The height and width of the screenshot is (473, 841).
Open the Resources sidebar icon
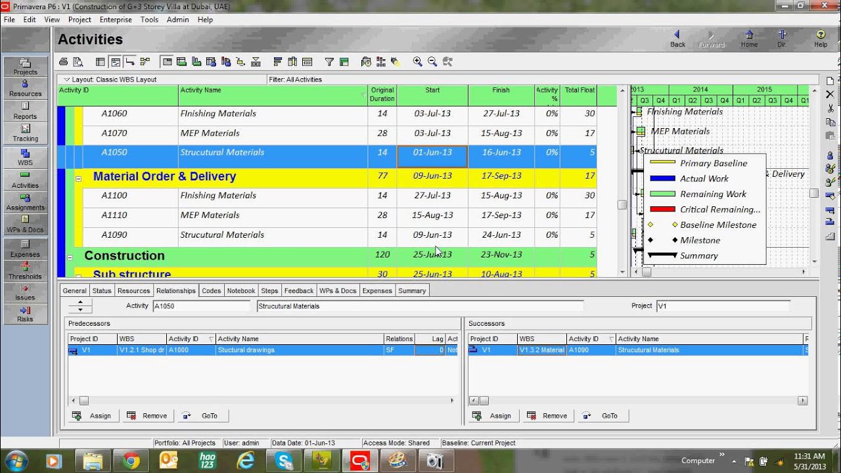click(x=25, y=88)
